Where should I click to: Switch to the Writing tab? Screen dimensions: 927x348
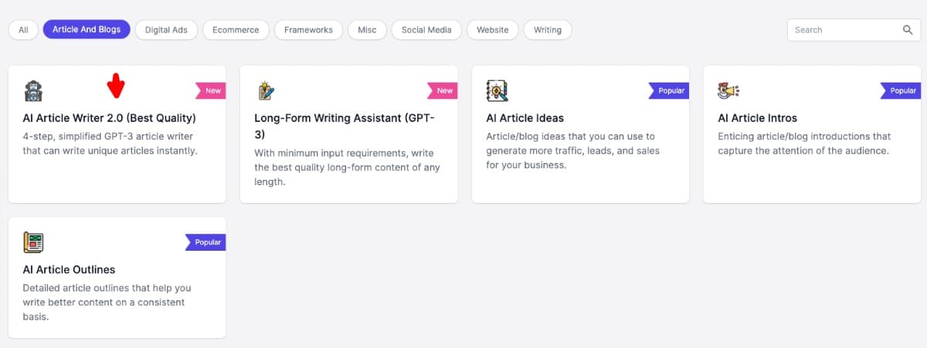[548, 30]
